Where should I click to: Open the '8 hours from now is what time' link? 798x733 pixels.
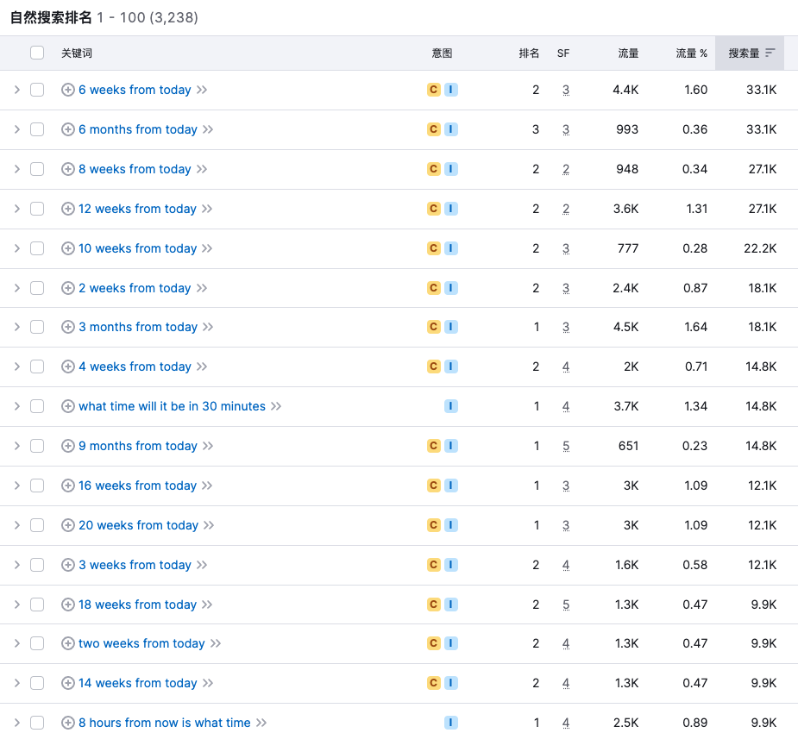tap(164, 723)
